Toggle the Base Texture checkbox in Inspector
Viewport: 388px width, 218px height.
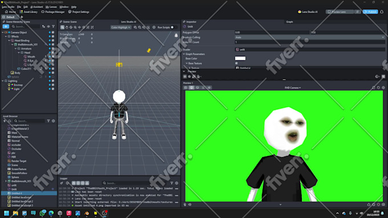tap(236, 63)
